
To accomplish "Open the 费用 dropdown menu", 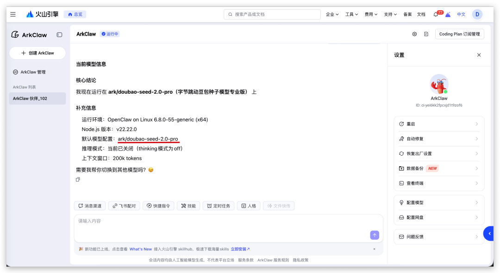I will 371,14.
